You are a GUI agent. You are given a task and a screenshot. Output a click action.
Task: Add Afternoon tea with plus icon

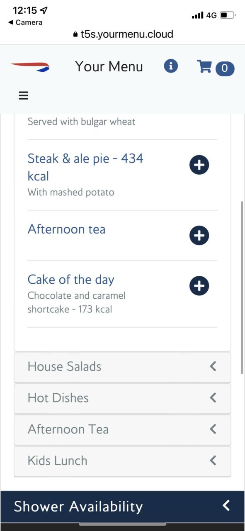(199, 236)
